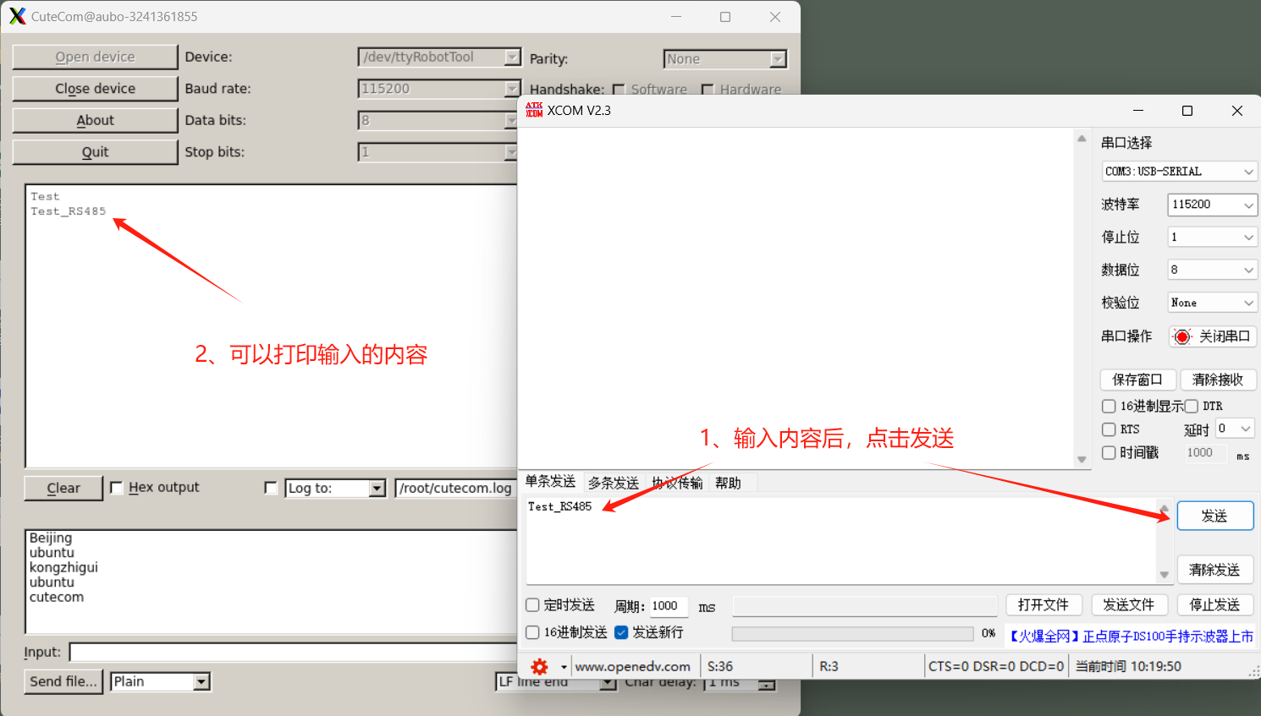Toggle the RTS checkbox
Image resolution: width=1261 pixels, height=716 pixels.
[x=1109, y=429]
